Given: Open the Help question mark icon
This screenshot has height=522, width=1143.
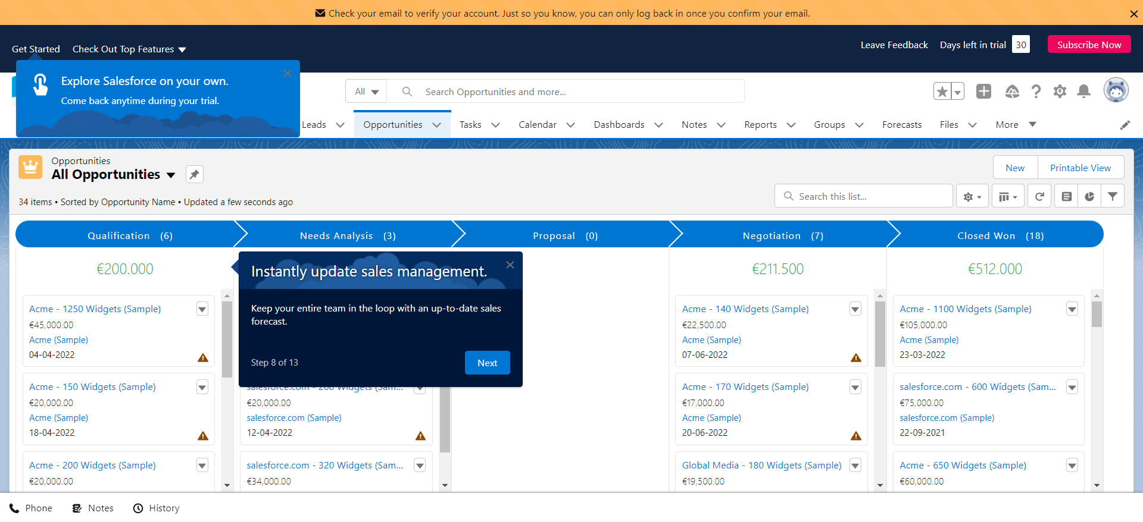Looking at the screenshot, I should pos(1036,91).
